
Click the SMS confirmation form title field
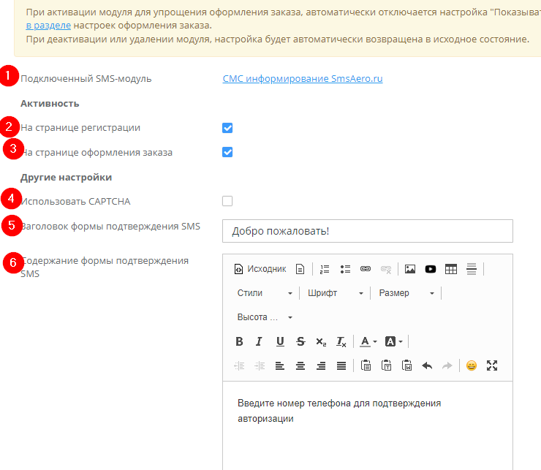[368, 231]
